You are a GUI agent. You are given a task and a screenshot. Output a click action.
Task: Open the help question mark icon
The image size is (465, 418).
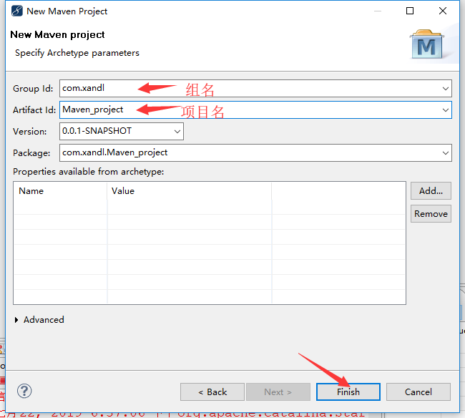tap(24, 391)
